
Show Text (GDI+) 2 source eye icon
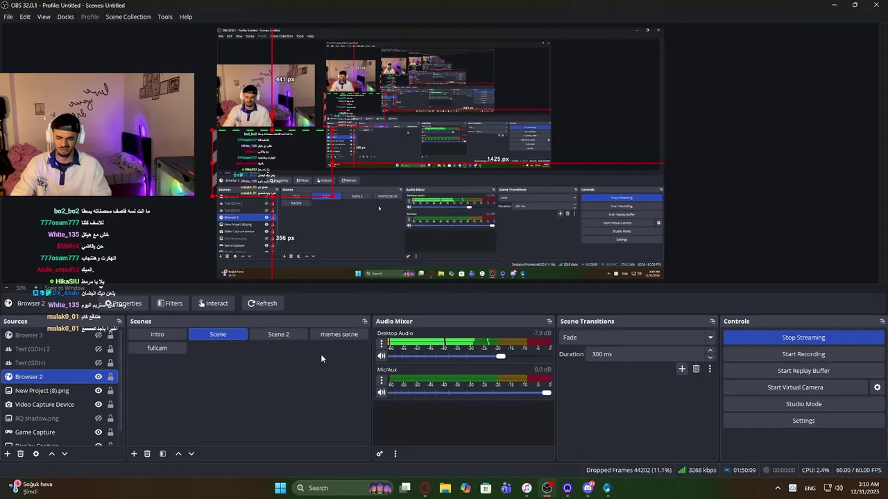point(99,349)
